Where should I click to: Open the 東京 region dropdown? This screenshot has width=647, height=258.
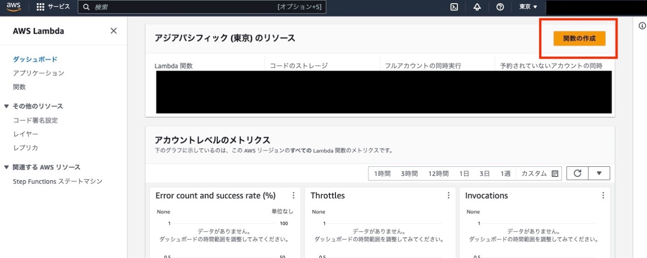click(x=528, y=7)
